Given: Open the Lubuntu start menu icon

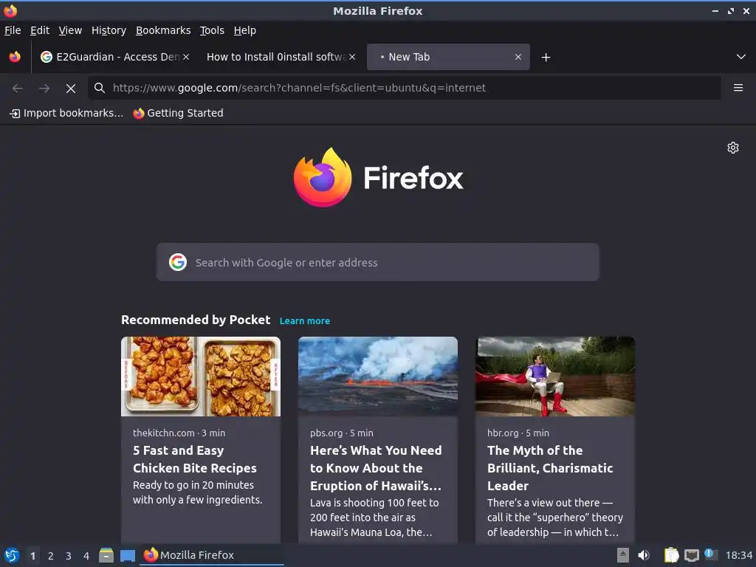Looking at the screenshot, I should [x=12, y=555].
